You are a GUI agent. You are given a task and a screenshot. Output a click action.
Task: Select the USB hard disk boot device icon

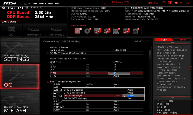point(97,31)
